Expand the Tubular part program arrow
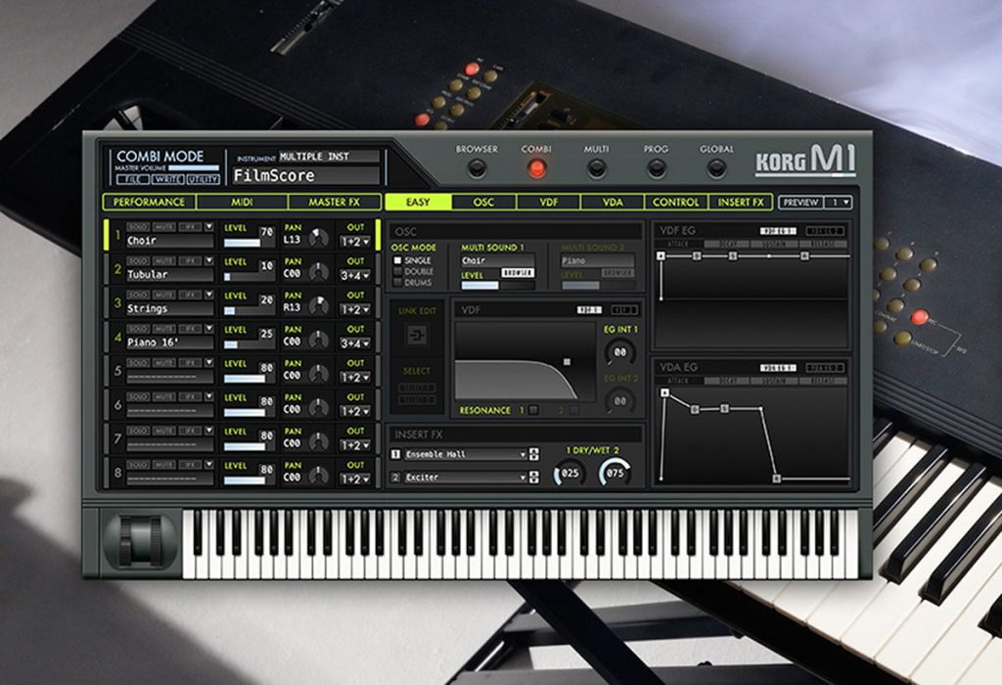The height and width of the screenshot is (685, 1002). pyautogui.click(x=209, y=260)
